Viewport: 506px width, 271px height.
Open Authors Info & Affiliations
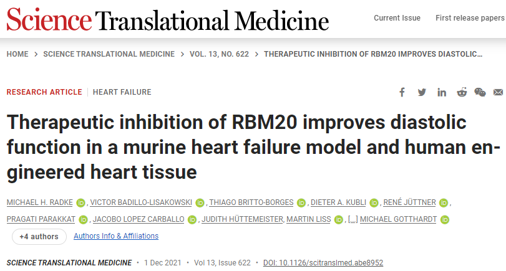coord(116,236)
